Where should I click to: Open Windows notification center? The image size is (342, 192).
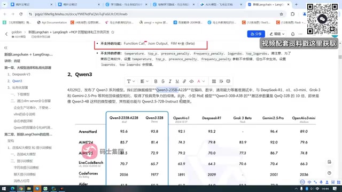tap(335, 188)
